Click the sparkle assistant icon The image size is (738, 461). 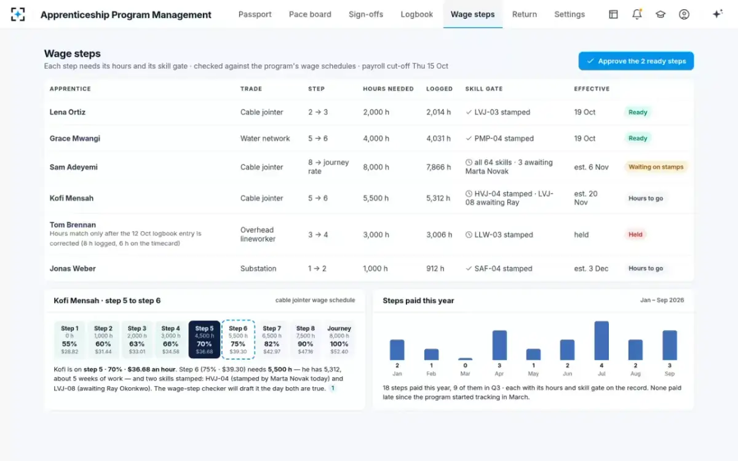[717, 14]
